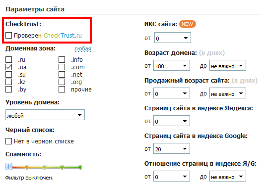Viewport: 262px width, 183px height.
Task: Open the Уровень домена dropdown
Action: 45,115
